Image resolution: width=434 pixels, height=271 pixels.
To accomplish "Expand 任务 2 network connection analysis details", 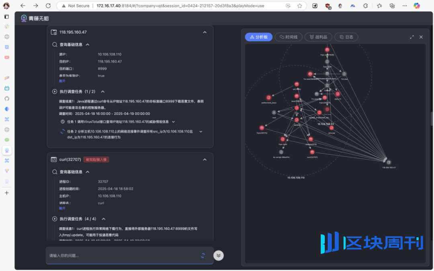I will pyautogui.click(x=201, y=132).
